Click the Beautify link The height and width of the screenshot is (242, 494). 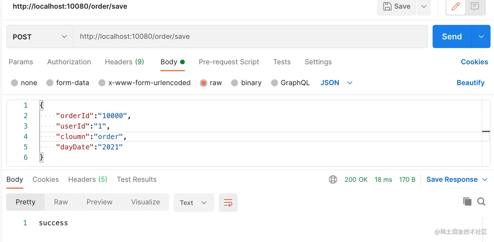pos(470,83)
